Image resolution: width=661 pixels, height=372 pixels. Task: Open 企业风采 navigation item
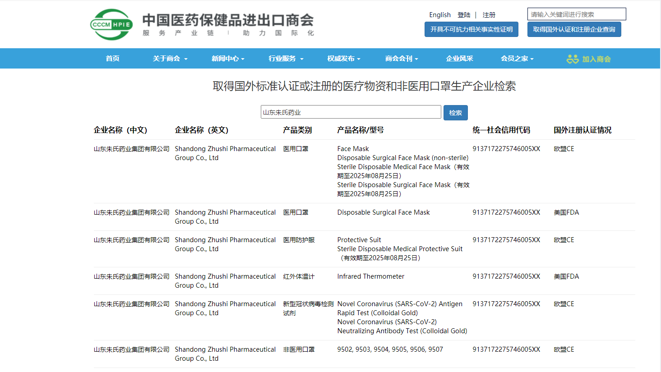[459, 59]
